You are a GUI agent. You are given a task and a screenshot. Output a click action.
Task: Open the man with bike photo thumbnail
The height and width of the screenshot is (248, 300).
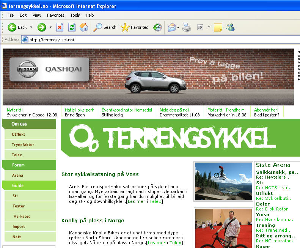pos(223,228)
